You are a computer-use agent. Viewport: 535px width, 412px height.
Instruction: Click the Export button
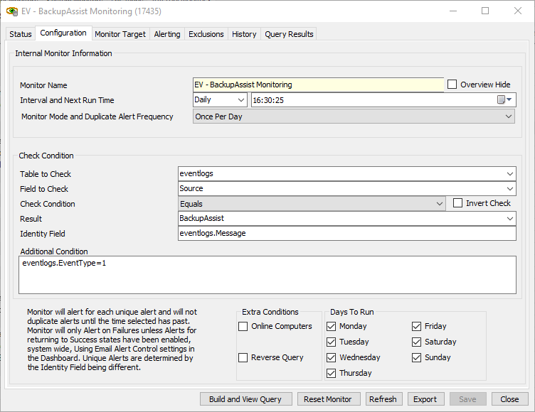[x=425, y=399]
